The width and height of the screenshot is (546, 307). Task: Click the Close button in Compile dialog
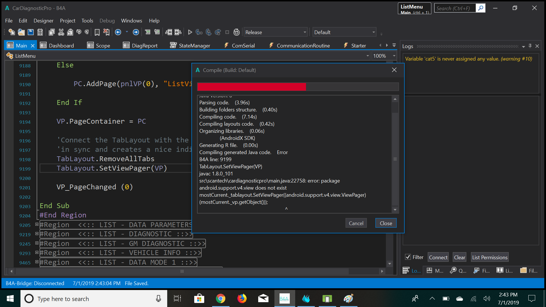[386, 223]
